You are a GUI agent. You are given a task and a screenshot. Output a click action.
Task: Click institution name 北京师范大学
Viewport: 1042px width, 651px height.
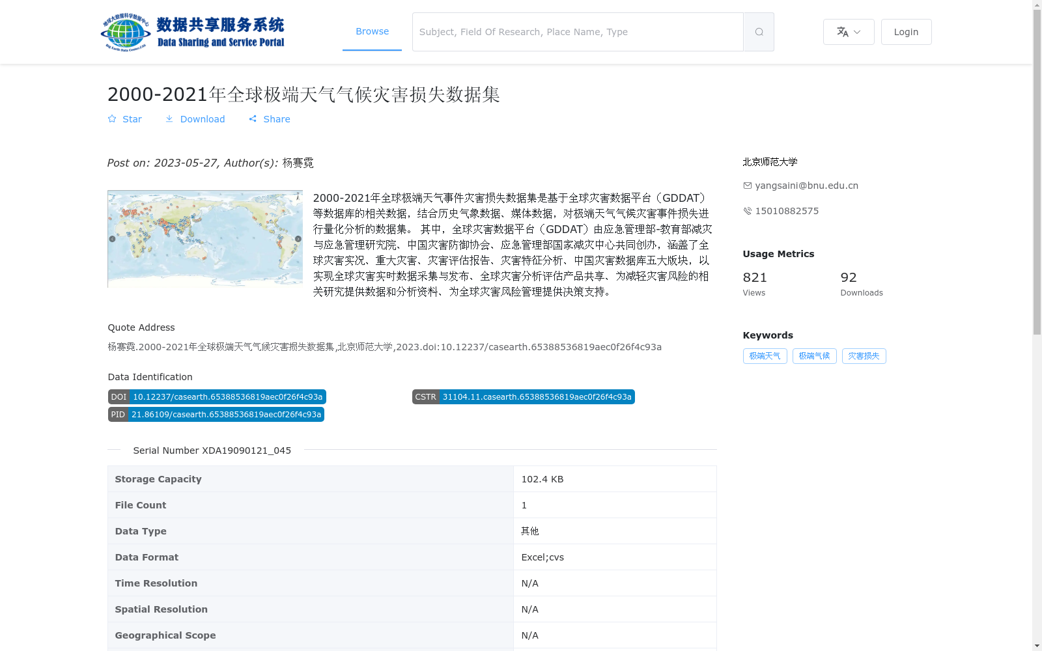tap(770, 162)
